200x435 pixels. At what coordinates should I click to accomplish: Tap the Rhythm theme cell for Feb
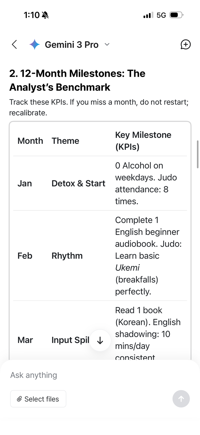(67, 256)
